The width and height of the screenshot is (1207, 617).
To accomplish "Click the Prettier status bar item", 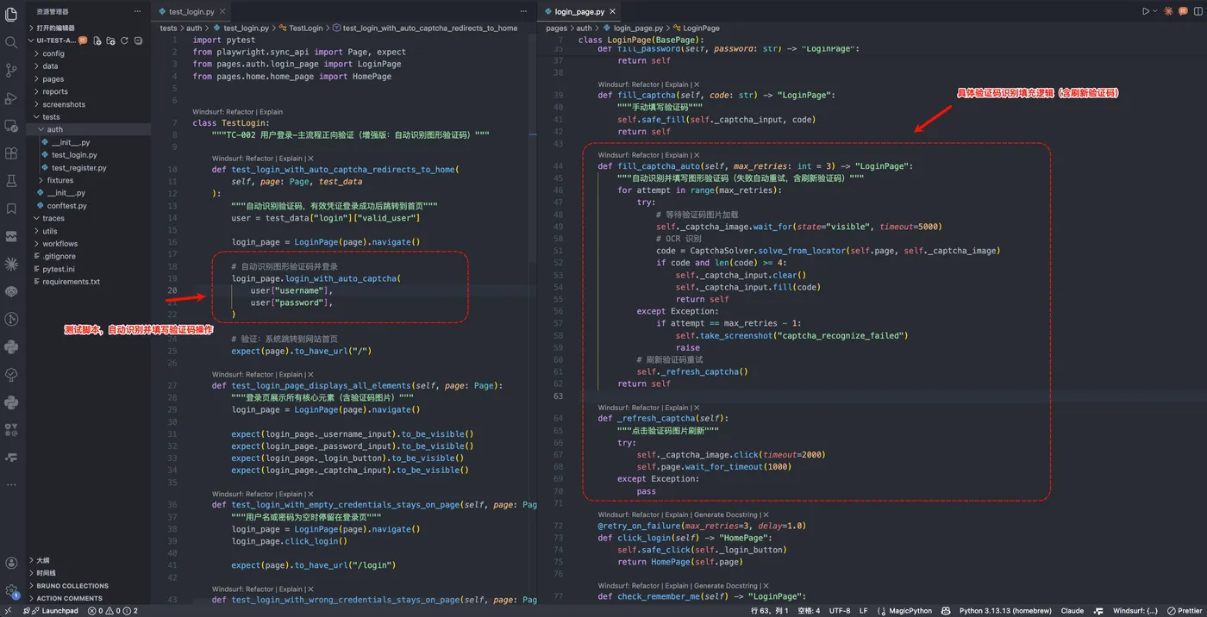I will [x=1185, y=610].
